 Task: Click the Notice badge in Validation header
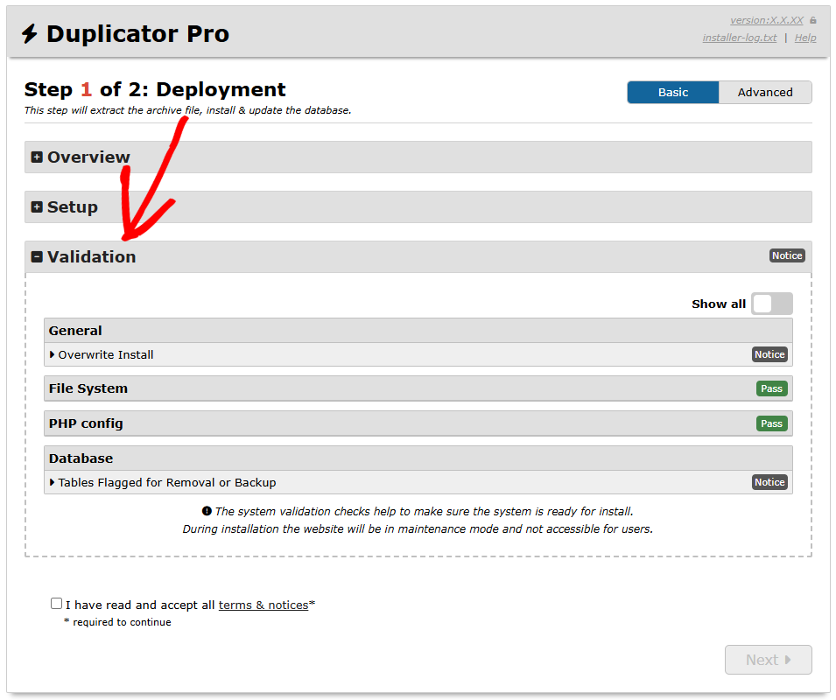tap(786, 255)
